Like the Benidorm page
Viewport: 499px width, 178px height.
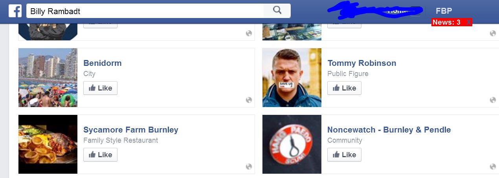(x=100, y=88)
